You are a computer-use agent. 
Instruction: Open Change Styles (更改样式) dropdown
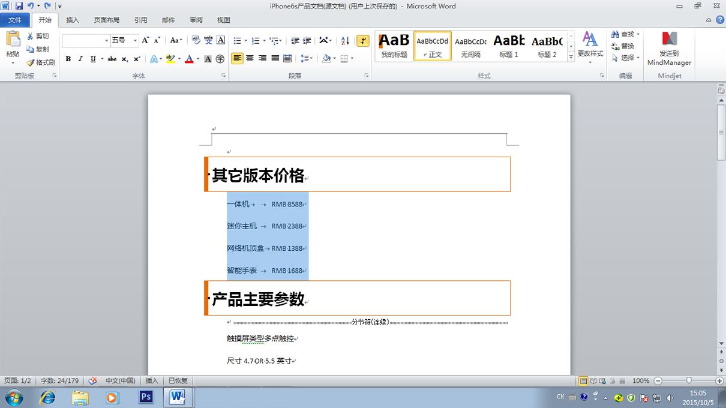click(590, 48)
